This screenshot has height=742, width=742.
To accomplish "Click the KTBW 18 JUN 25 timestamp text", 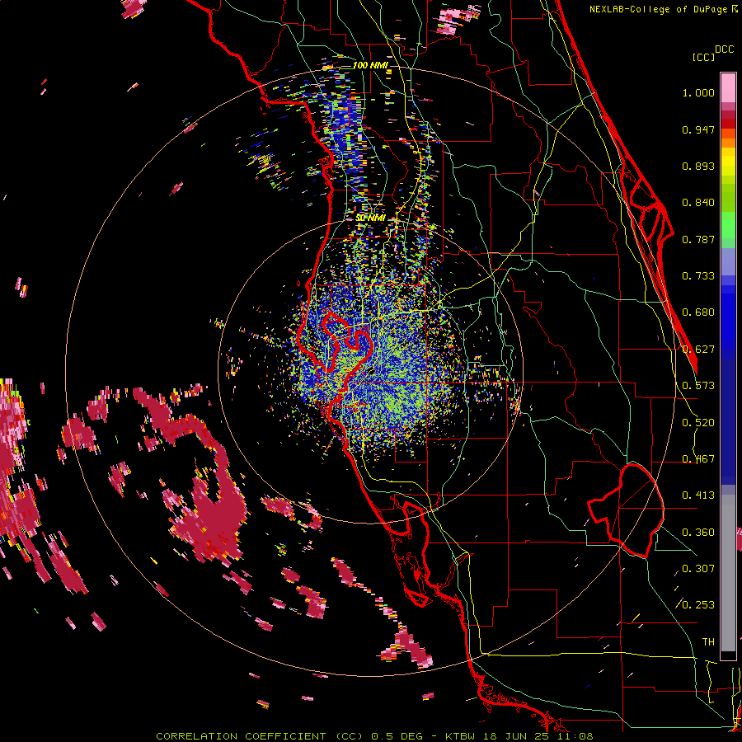I will click(496, 736).
